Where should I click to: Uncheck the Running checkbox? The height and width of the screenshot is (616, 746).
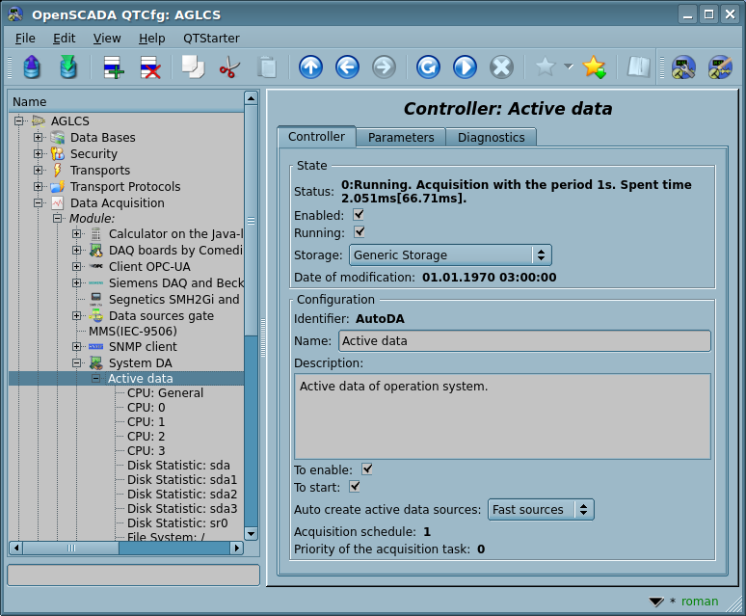359,232
